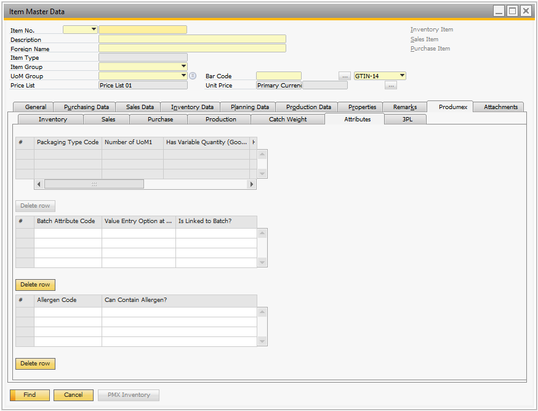Click allergen table scroll down arrow

click(x=263, y=341)
